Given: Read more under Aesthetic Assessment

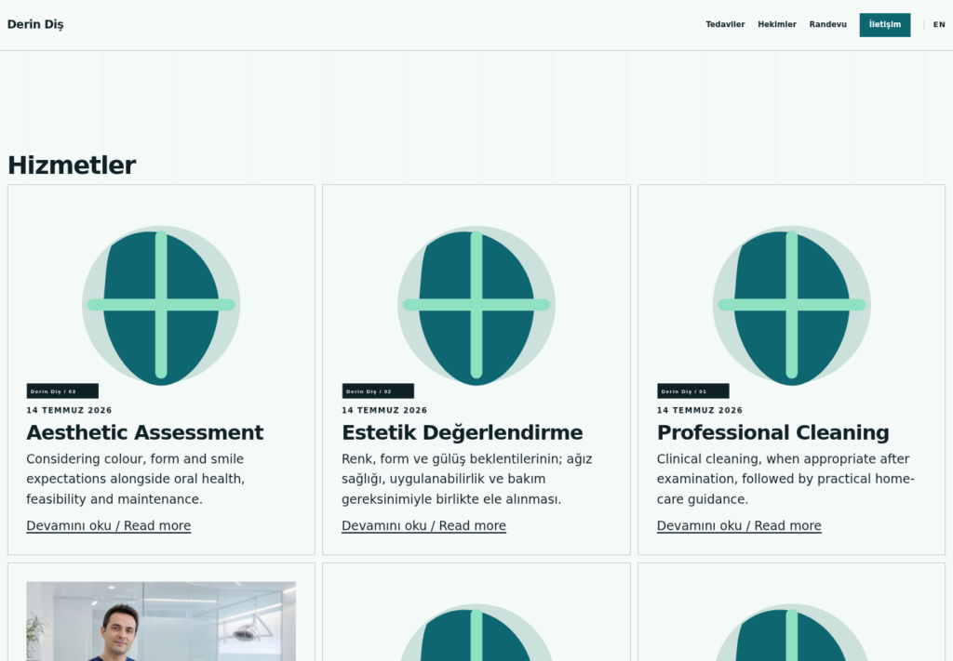Looking at the screenshot, I should [108, 525].
